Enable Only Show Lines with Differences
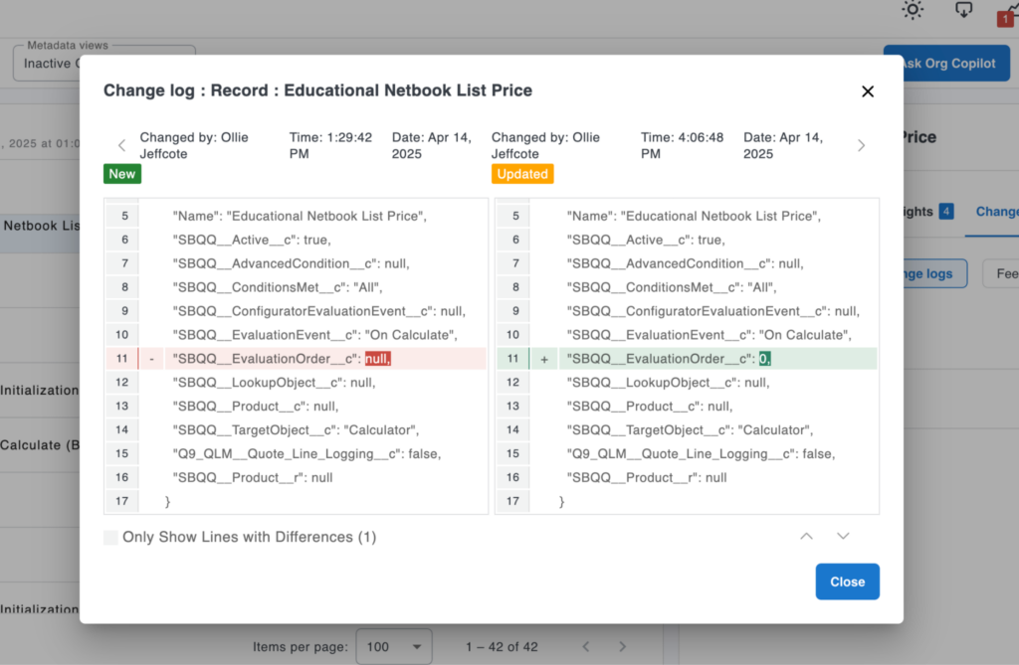 coord(110,538)
